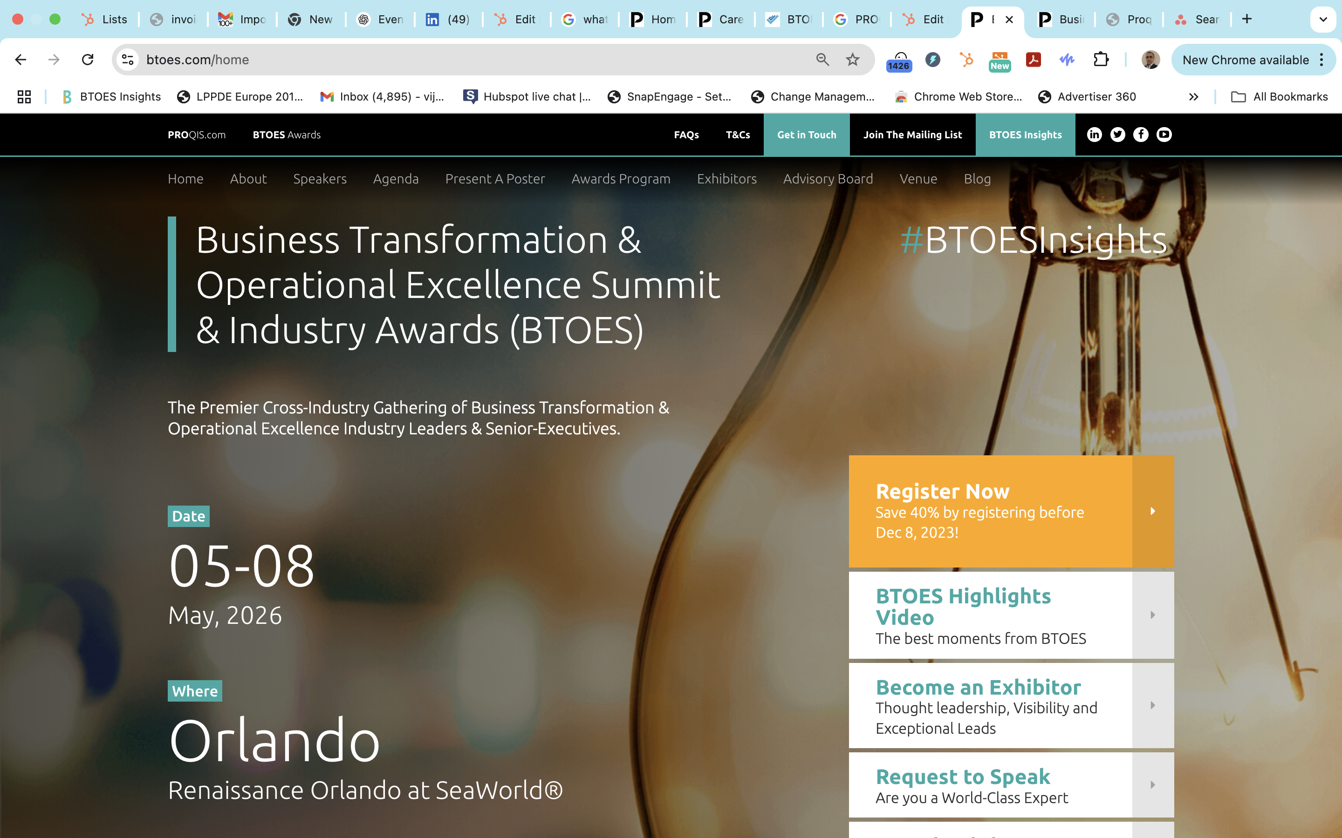
Task: Open the Get in Touch link
Action: (x=806, y=135)
